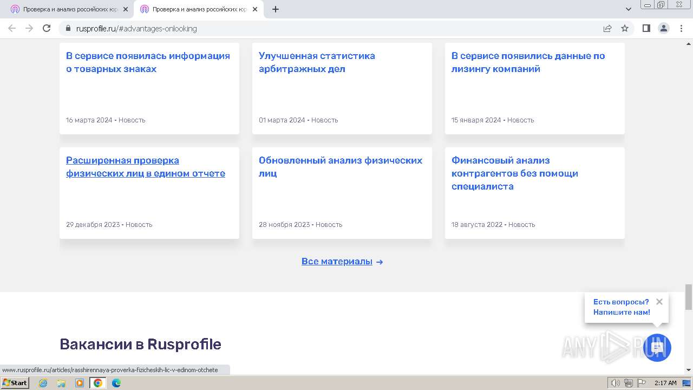Launch Microsoft Edge from taskbar
Image resolution: width=693 pixels, height=390 pixels.
(116, 383)
